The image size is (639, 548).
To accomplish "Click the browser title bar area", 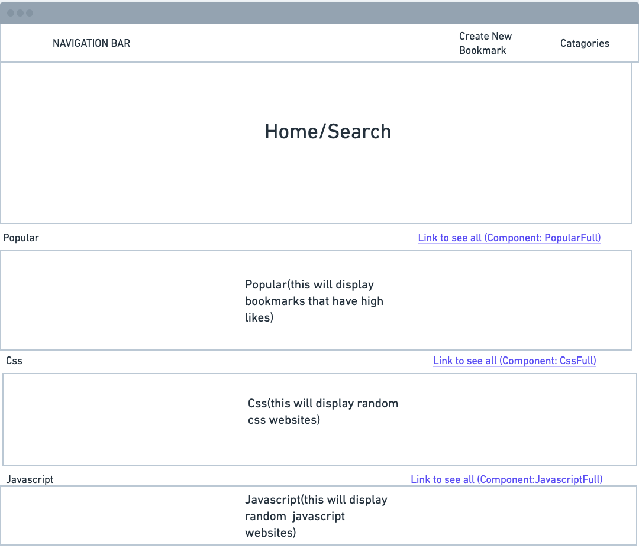I will pyautogui.click(x=319, y=13).
